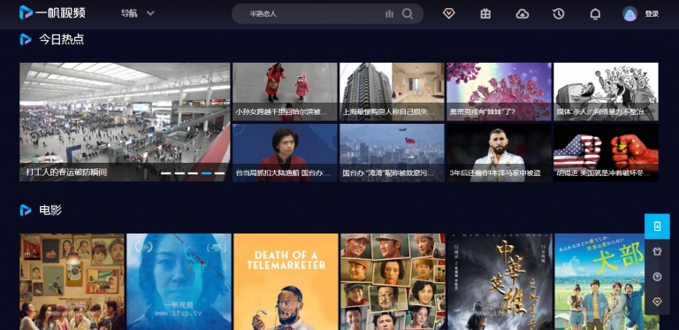Image resolution: width=679 pixels, height=330 pixels.
Task: Open the Death of a Telemarketer poster
Action: coord(286,282)
